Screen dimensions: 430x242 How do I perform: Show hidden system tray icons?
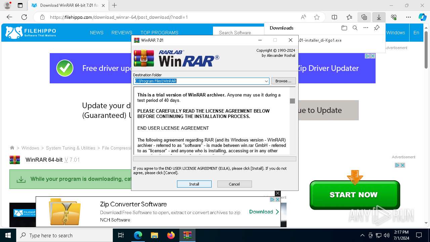(x=362, y=235)
